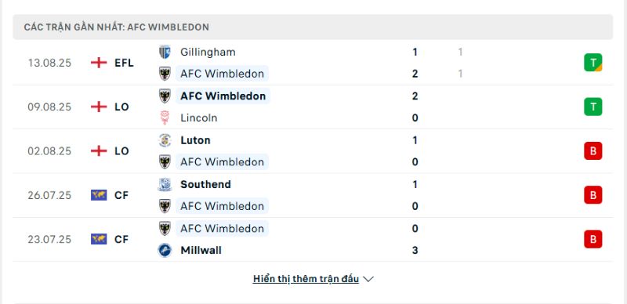Viewport: 627px width, 304px height.
Task: Click the red B badge for Millwall match
Action: tap(593, 239)
